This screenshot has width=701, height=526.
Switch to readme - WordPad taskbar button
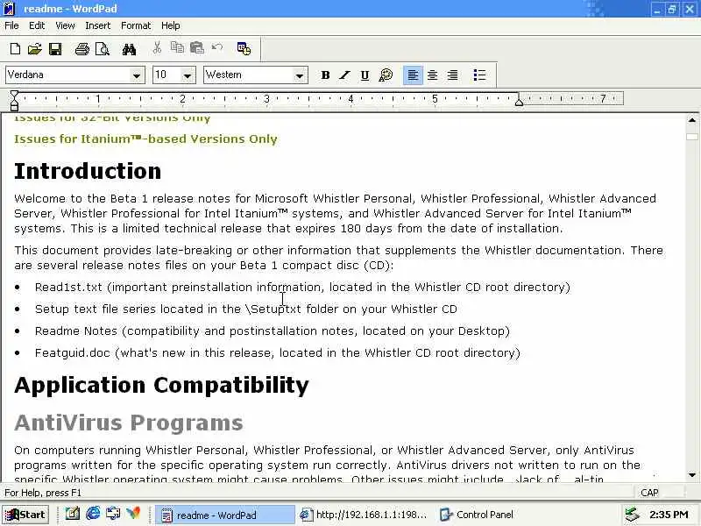224,515
